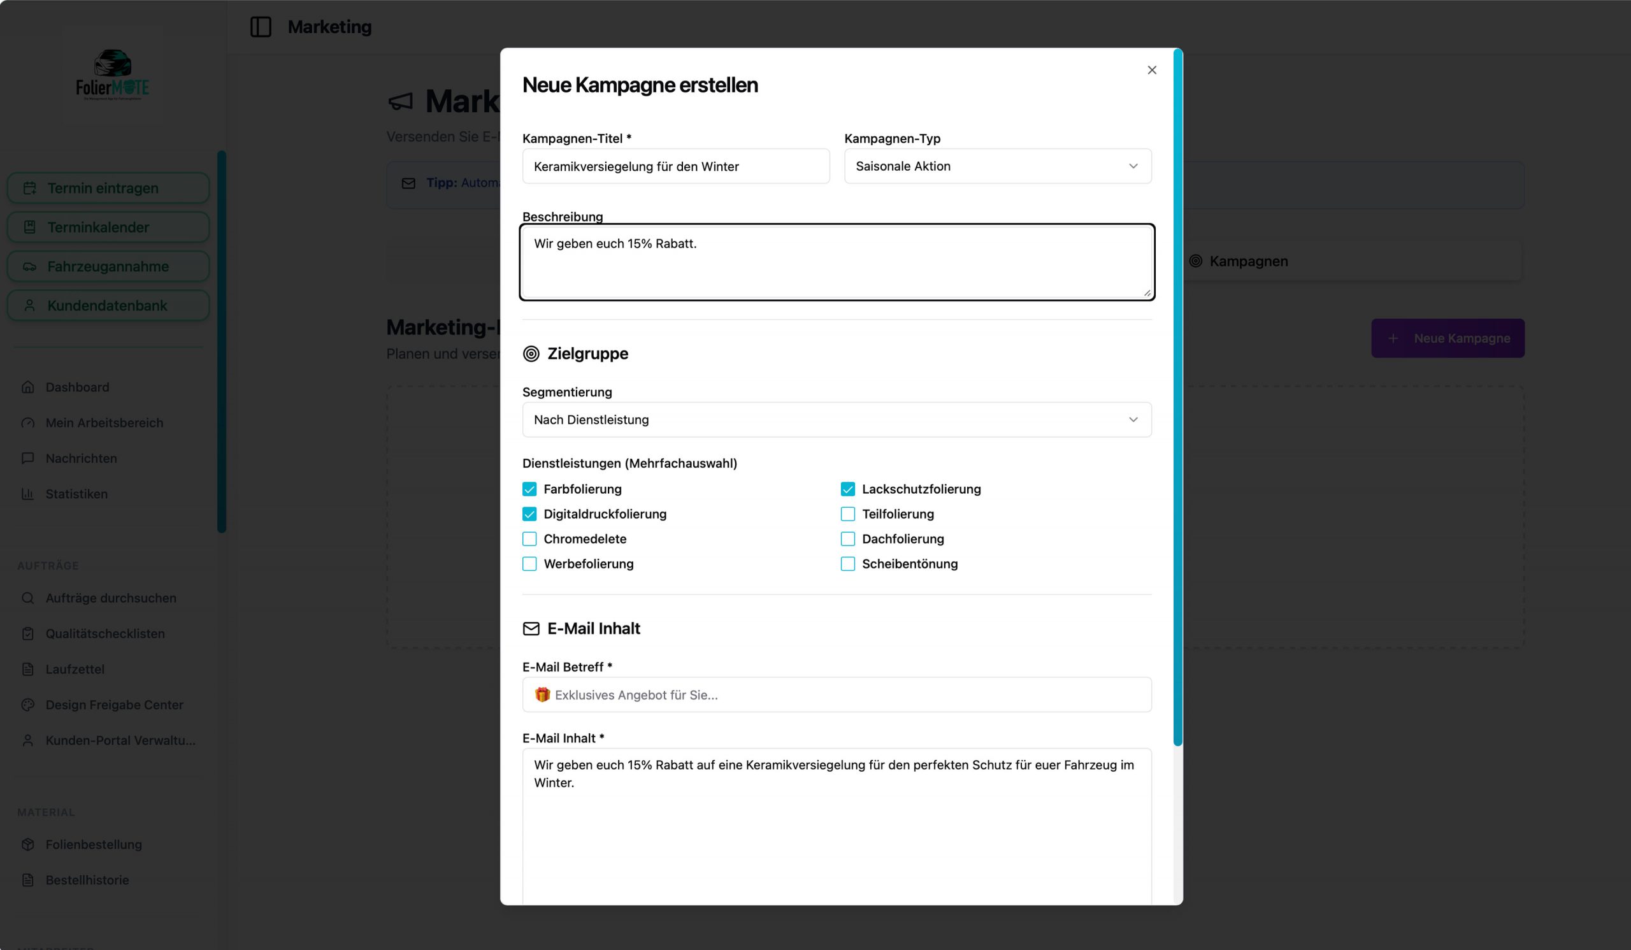Open Termin eintragen calendar shortcut
The width and height of the screenshot is (1631, 950).
coord(108,189)
